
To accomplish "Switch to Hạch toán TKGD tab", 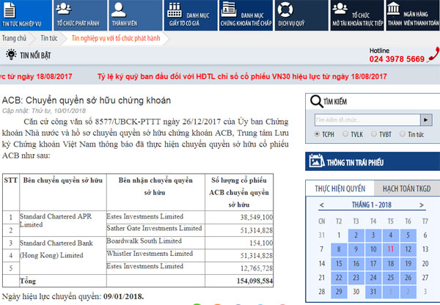I will 406,188.
